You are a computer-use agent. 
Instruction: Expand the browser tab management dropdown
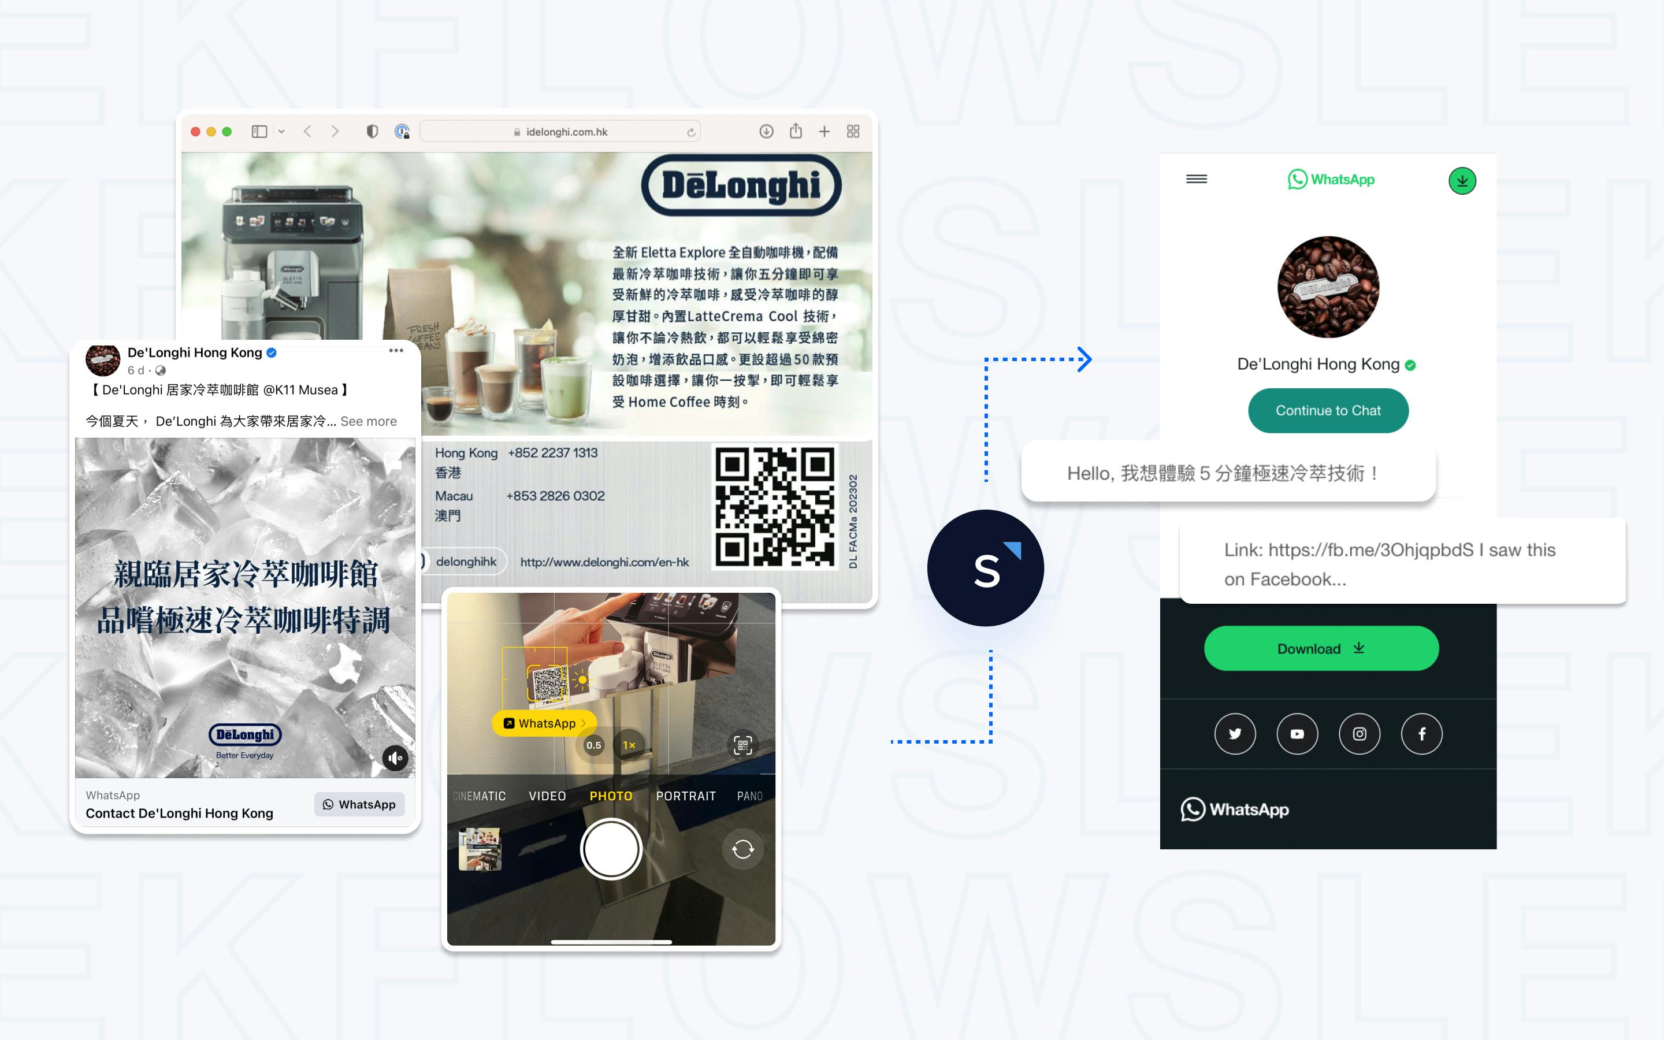859,129
